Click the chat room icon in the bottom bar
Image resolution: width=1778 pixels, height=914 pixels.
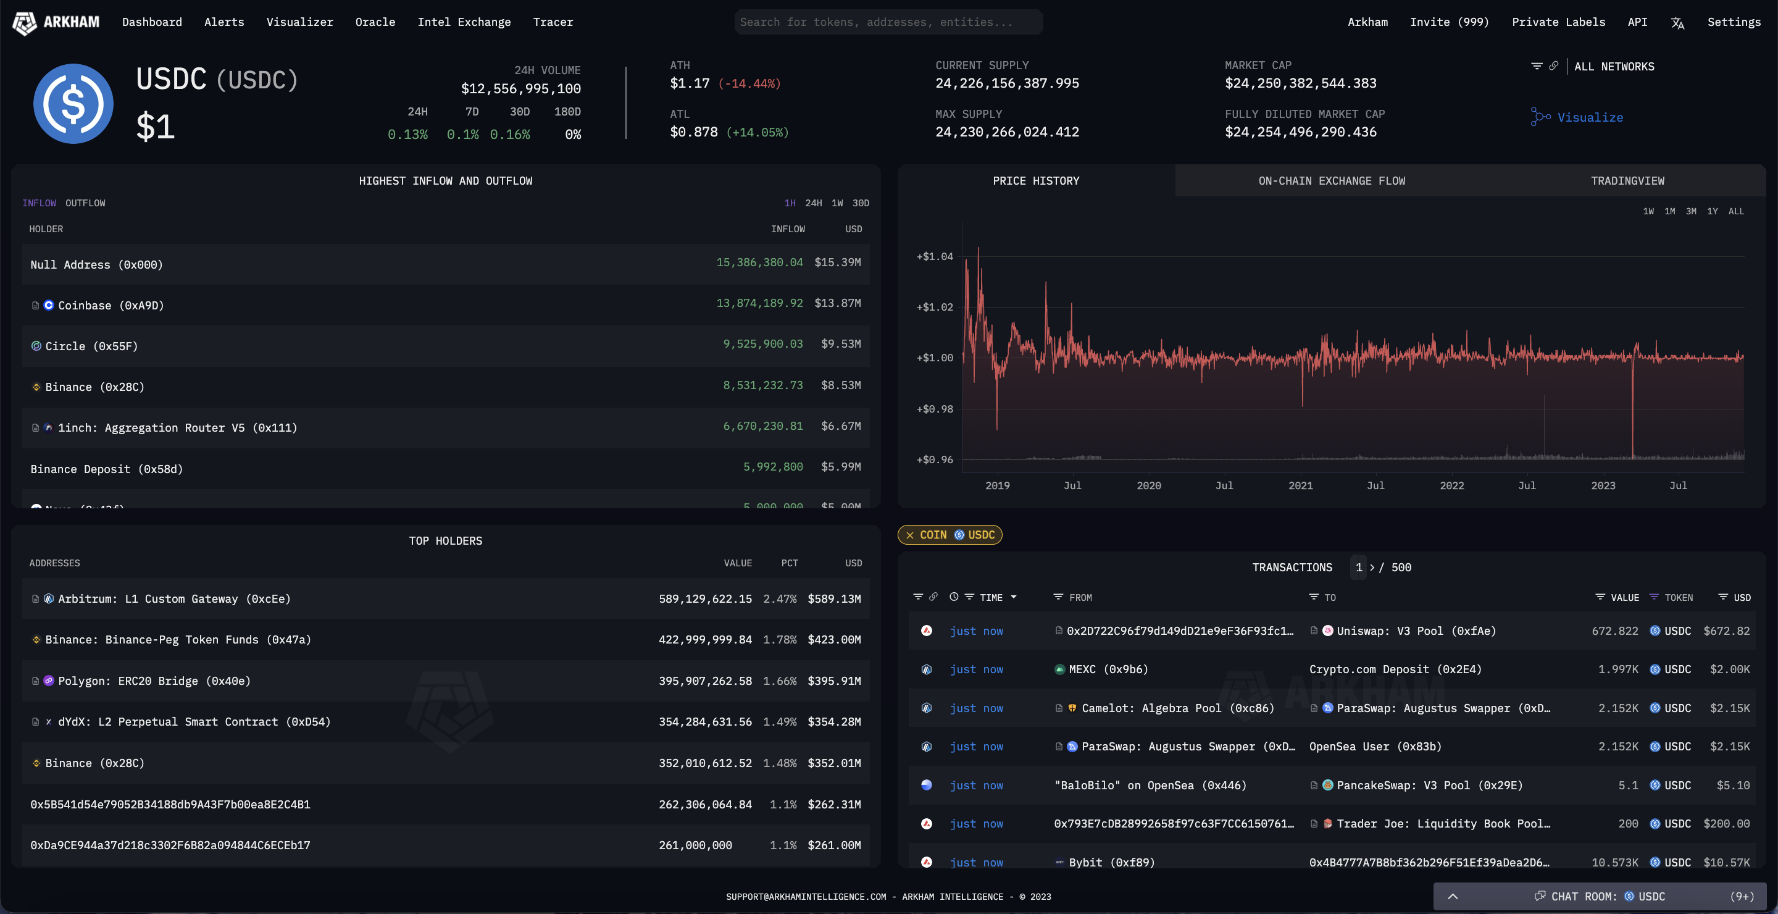pyautogui.click(x=1539, y=896)
